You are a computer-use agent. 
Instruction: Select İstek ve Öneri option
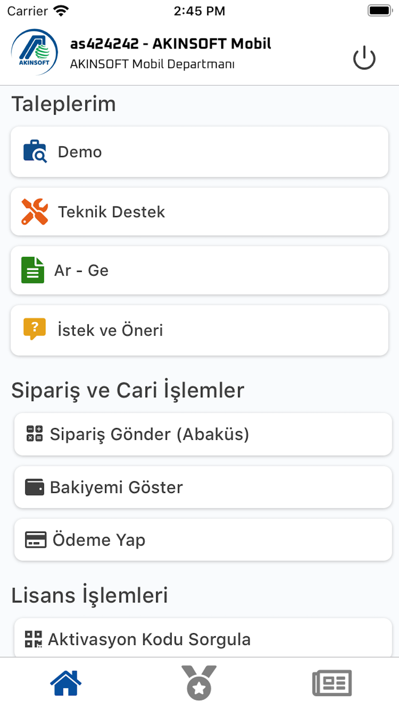(199, 330)
